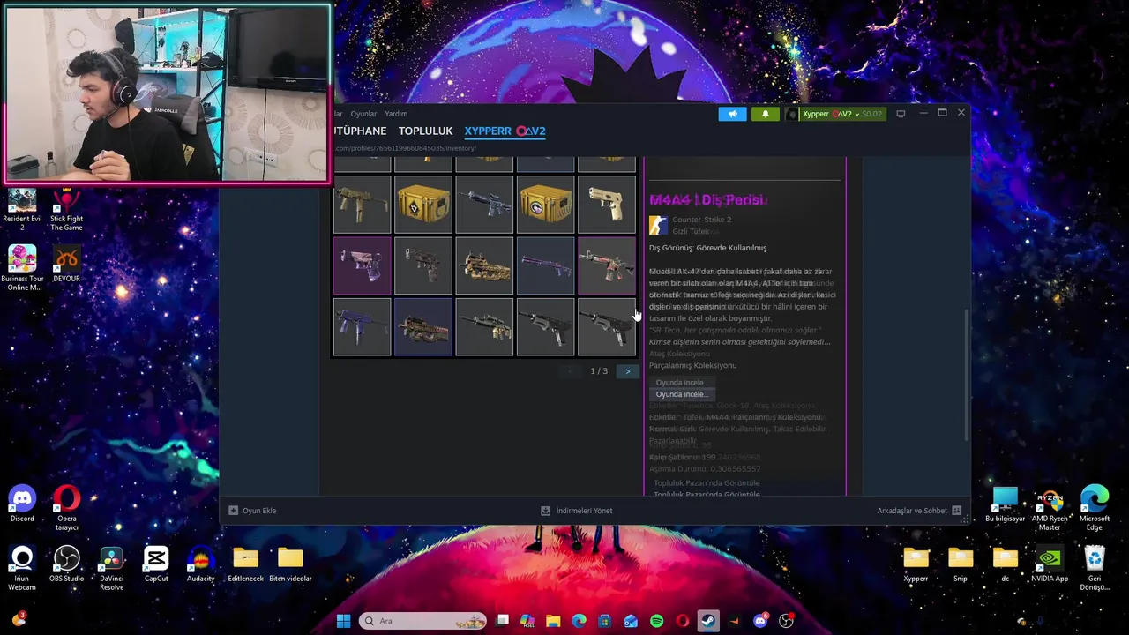Viewport: 1129px width, 635px height.
Task: Select the gold P90 item
Action: point(484,265)
